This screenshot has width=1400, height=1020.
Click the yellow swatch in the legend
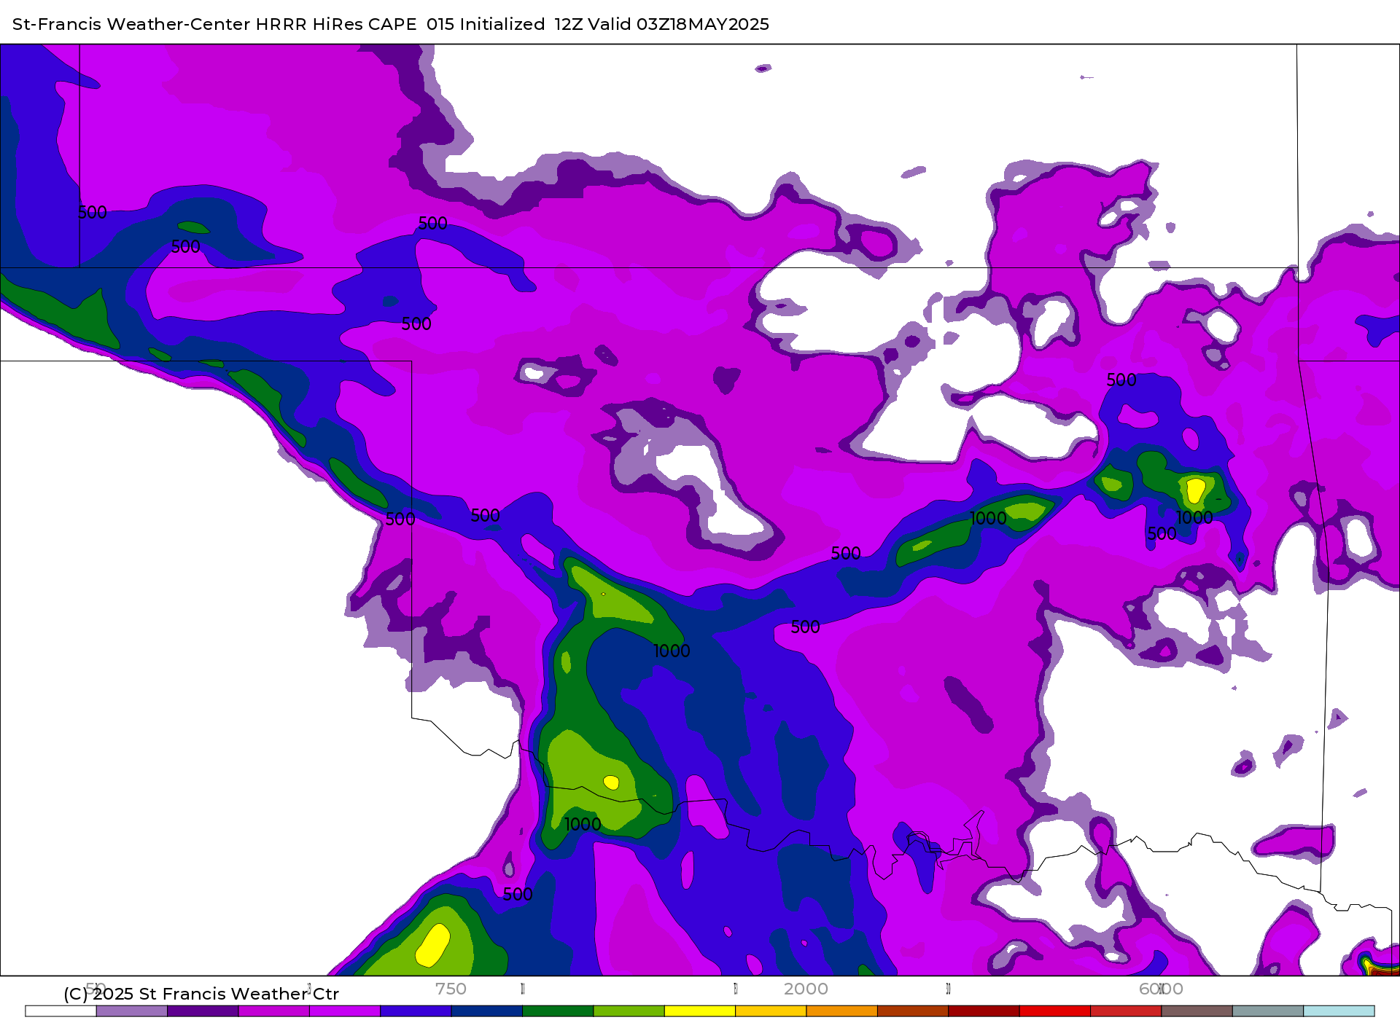700,1011
